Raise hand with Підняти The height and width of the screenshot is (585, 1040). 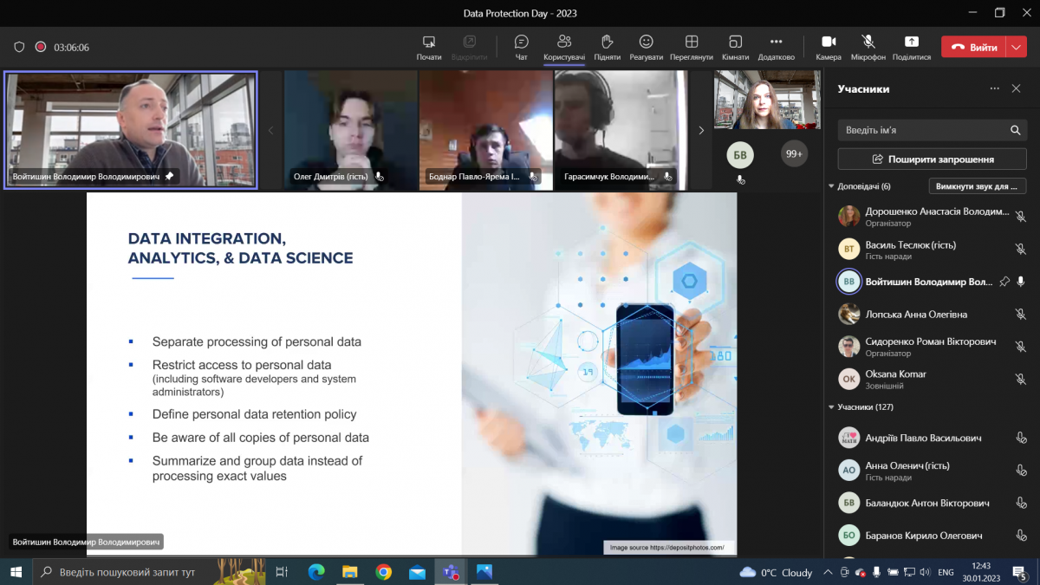[x=608, y=47]
